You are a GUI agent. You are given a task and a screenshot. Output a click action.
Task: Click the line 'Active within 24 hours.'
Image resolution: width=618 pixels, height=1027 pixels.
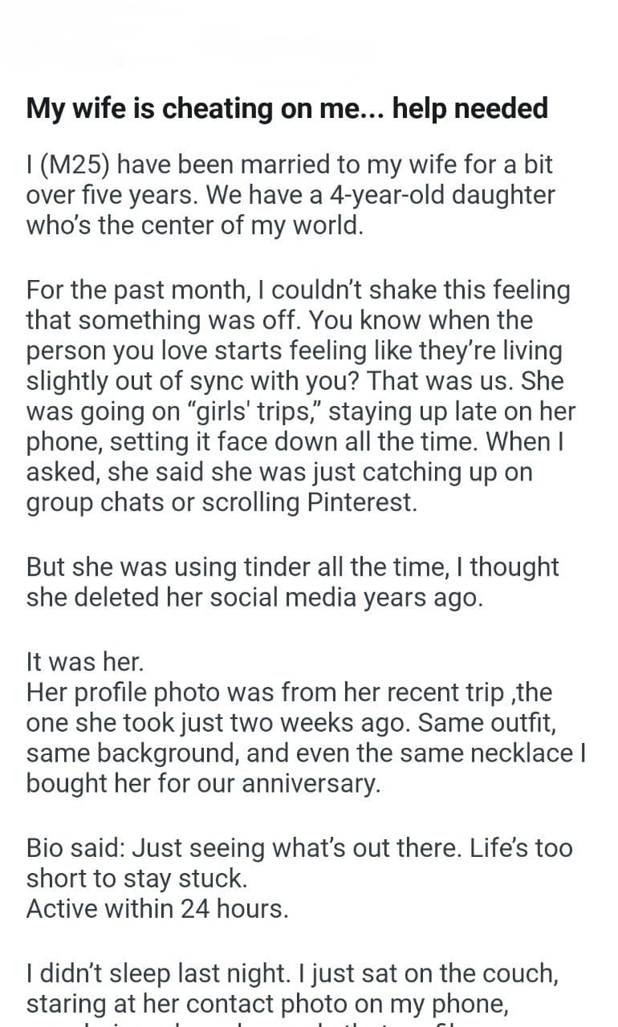157,909
